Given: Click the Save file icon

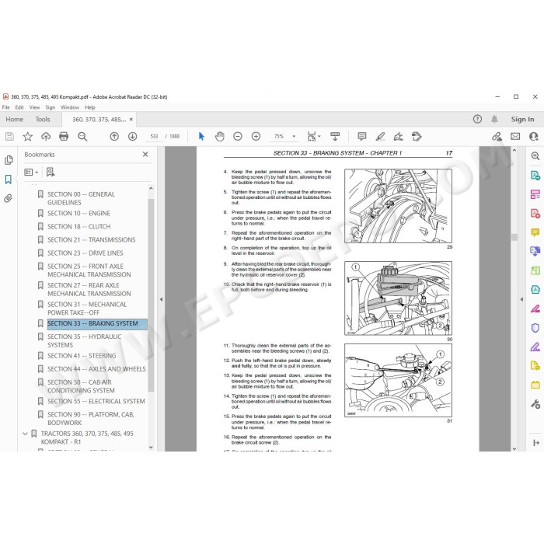Looking at the screenshot, I should (x=9, y=136).
